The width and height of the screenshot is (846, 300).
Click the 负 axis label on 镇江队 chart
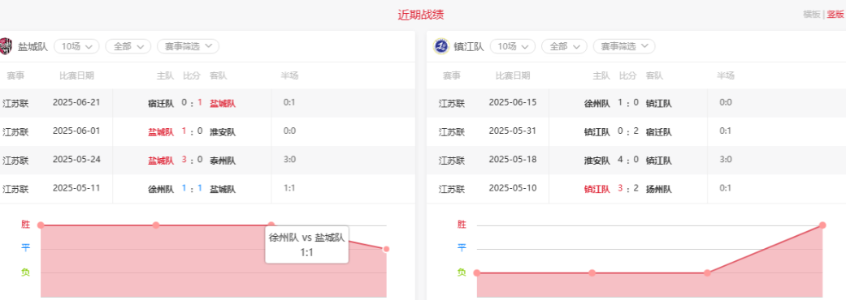click(x=462, y=272)
